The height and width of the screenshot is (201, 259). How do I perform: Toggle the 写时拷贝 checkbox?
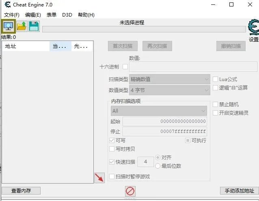point(112,149)
